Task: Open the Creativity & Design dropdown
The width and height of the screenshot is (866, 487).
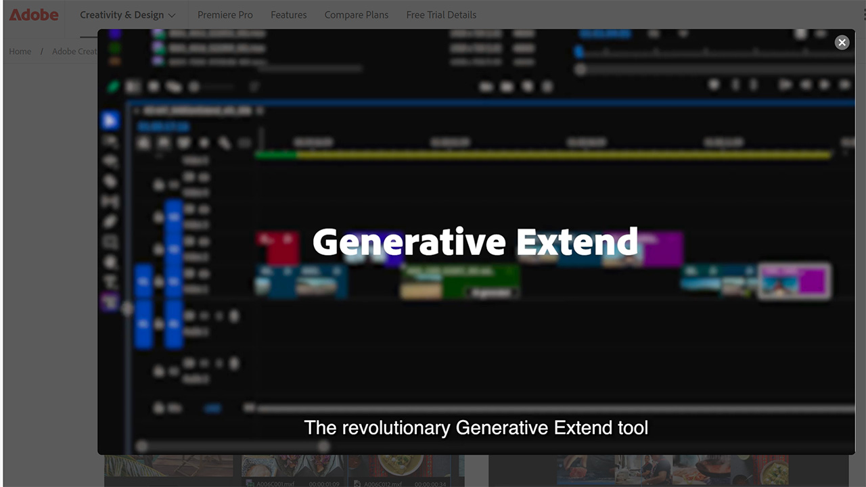Action: 128,14
